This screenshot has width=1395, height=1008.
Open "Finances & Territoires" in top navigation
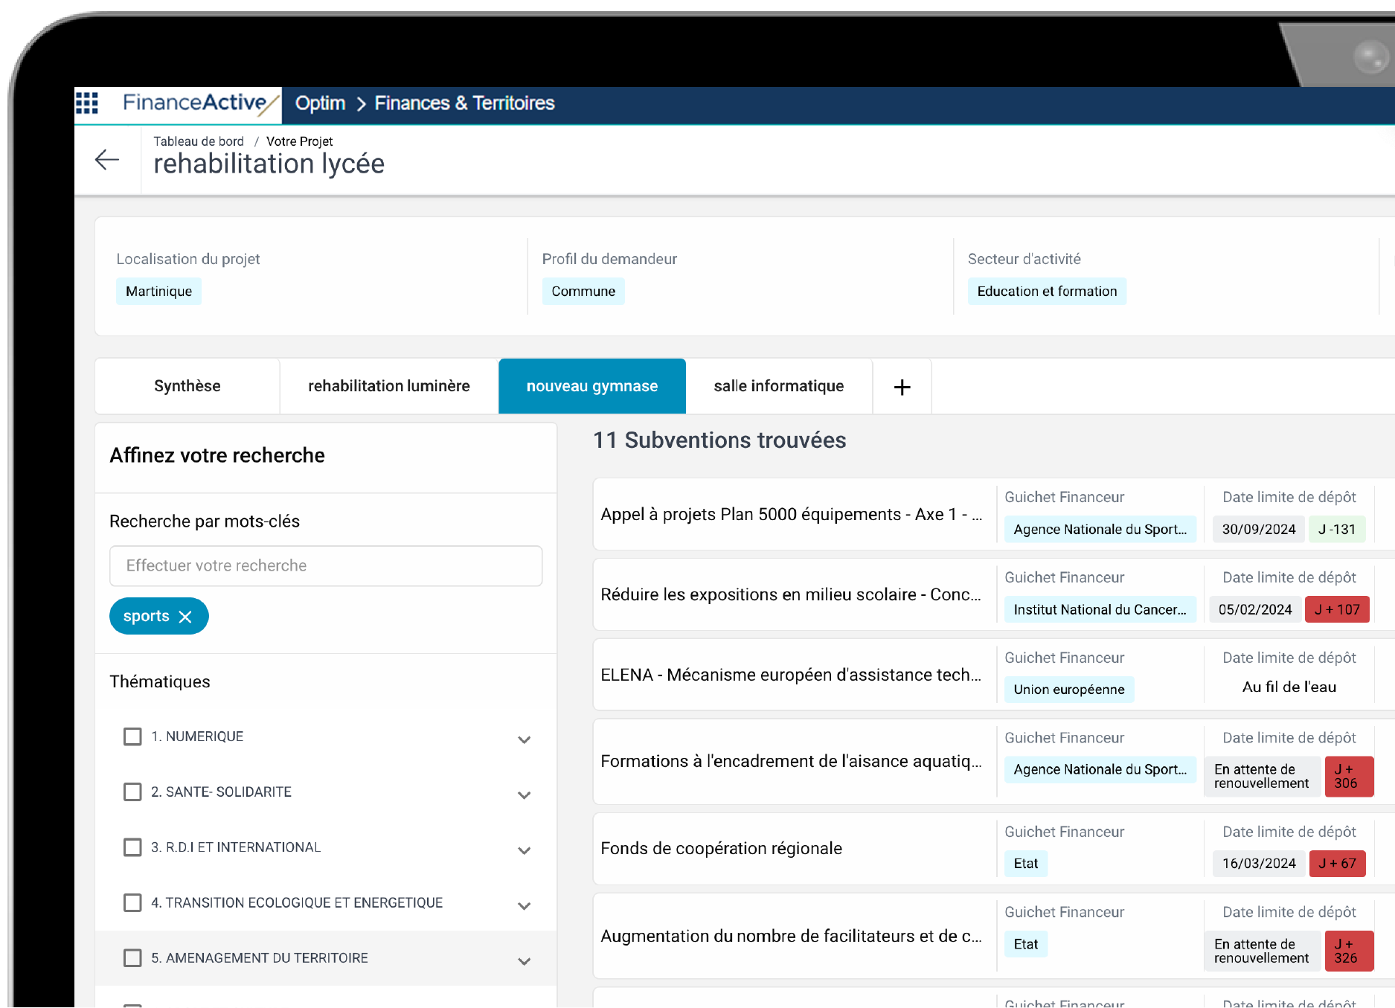464,103
